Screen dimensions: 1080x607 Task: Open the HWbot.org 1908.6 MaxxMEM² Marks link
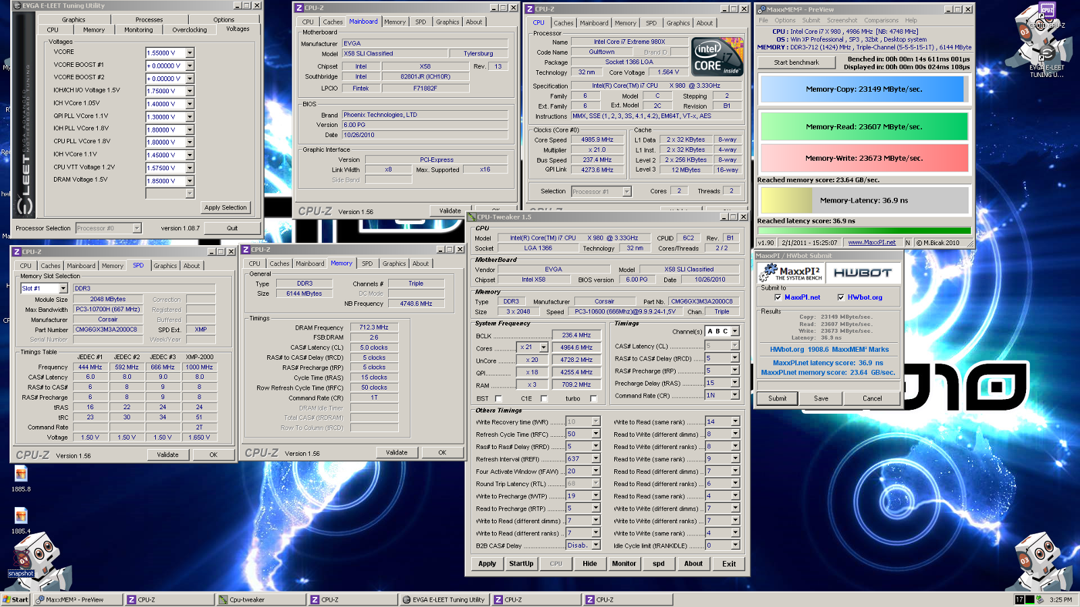pos(829,349)
